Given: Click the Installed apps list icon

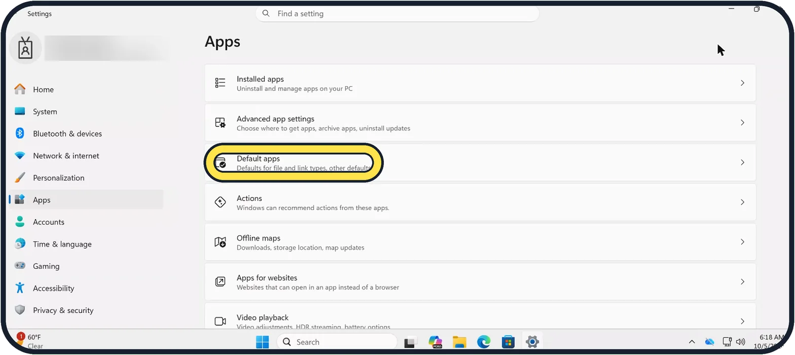Looking at the screenshot, I should 220,83.
